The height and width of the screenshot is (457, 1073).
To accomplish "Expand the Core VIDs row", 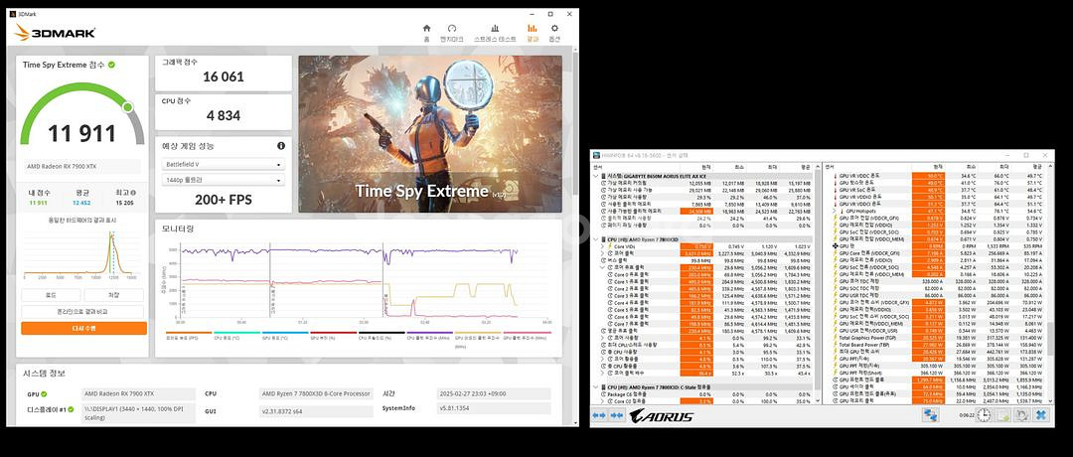I will (602, 246).
